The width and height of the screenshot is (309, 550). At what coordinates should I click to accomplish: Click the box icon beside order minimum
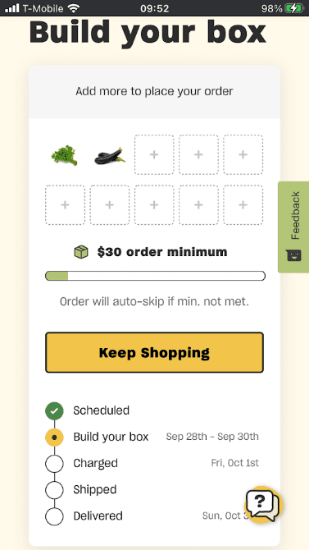click(x=81, y=252)
